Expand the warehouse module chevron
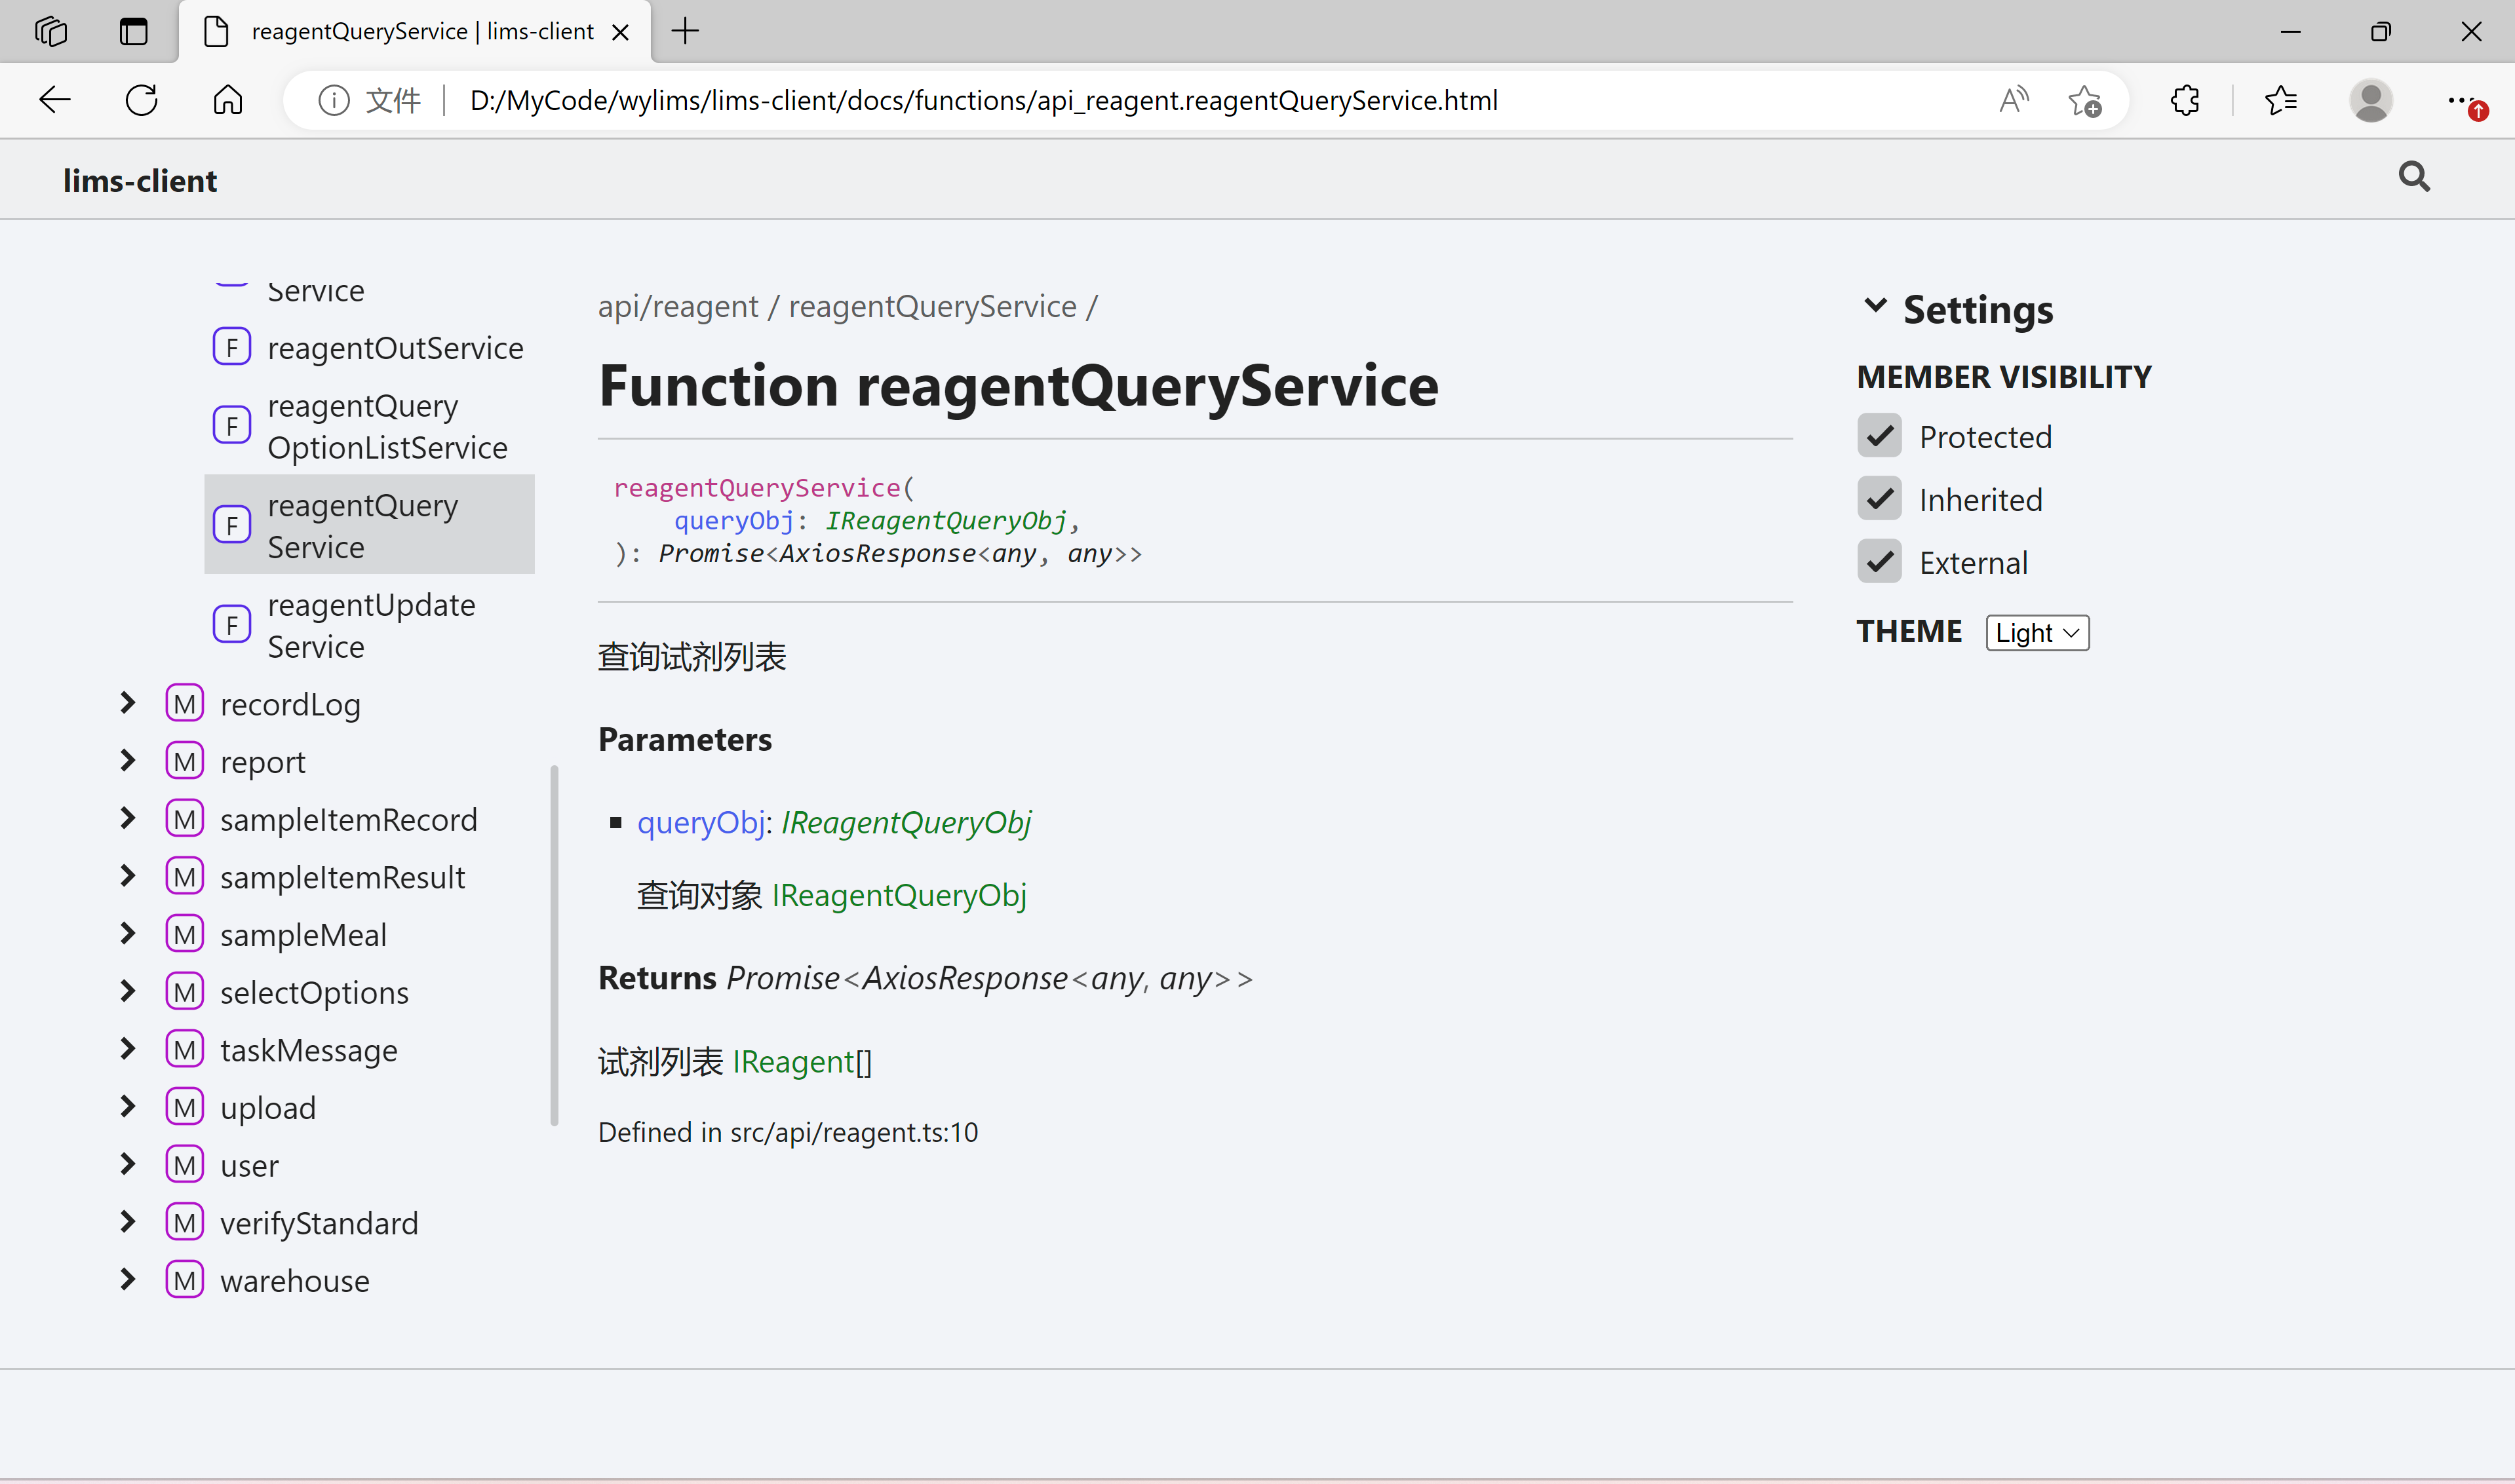 128,1280
